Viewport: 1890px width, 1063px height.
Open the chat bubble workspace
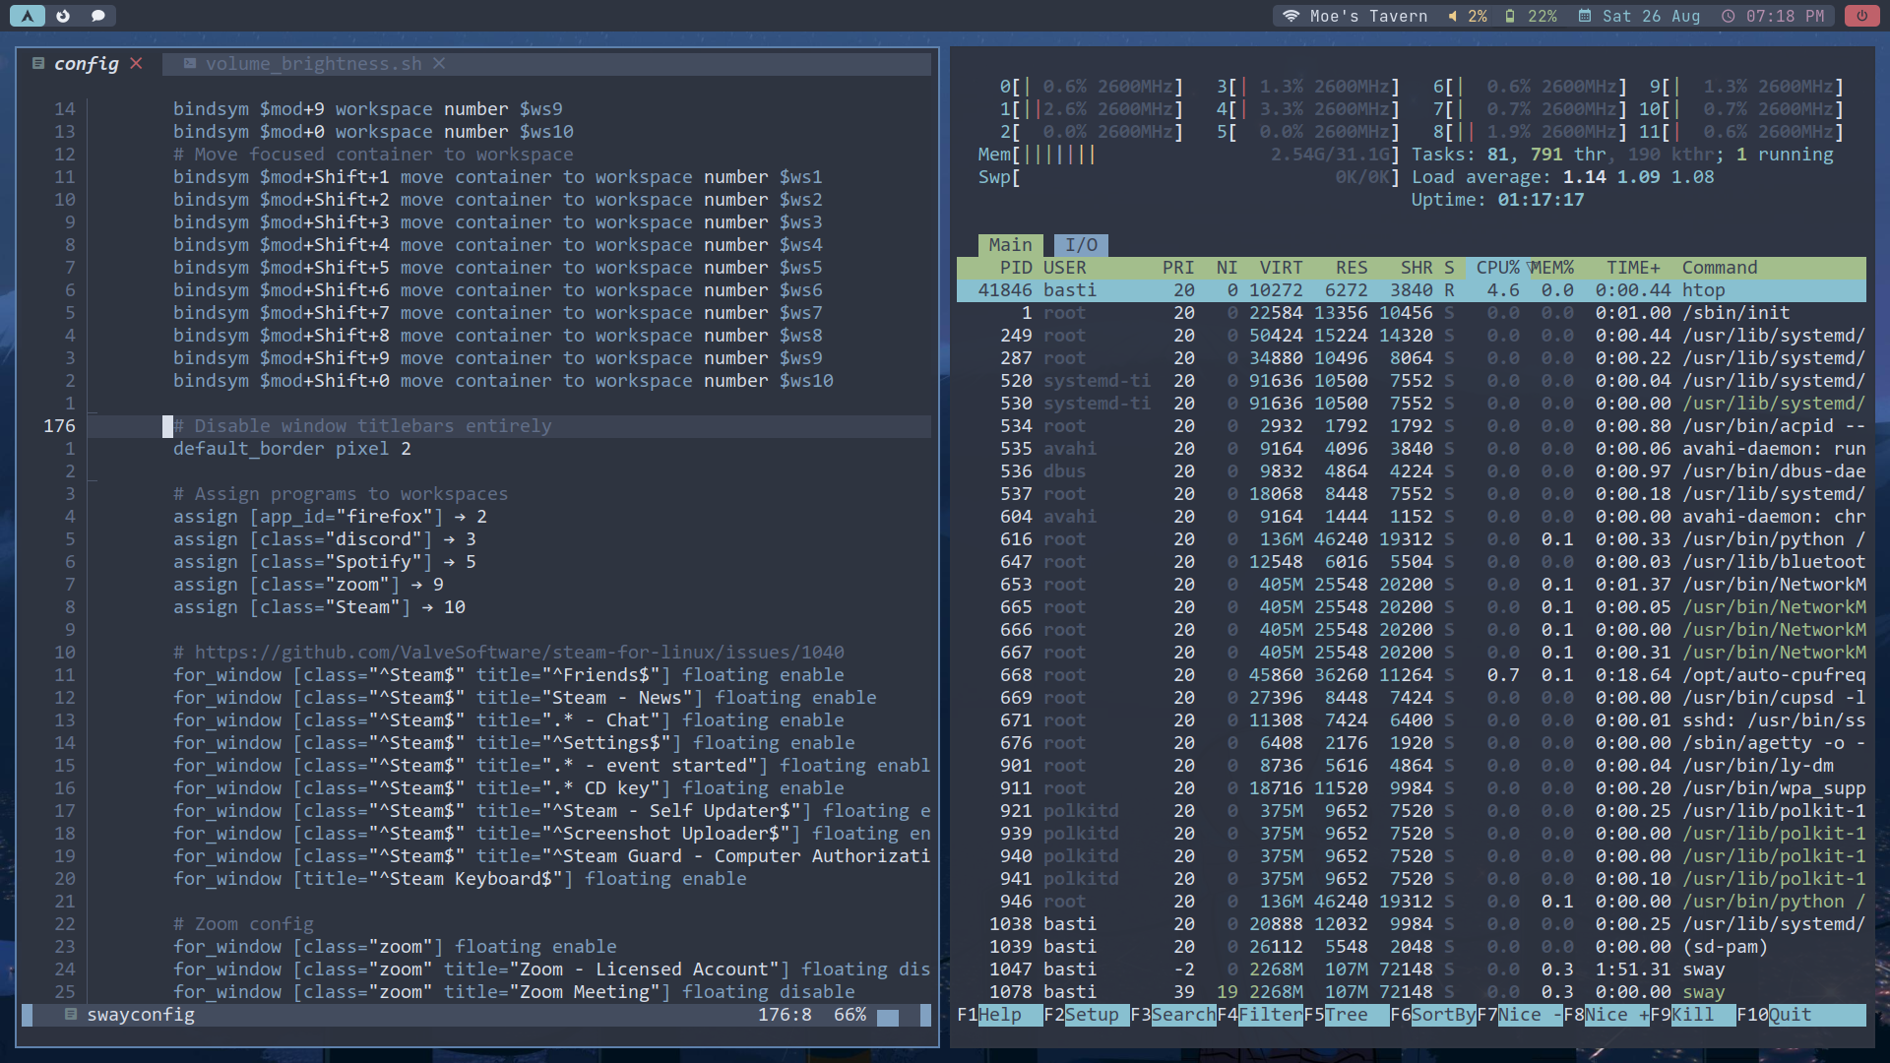click(97, 16)
